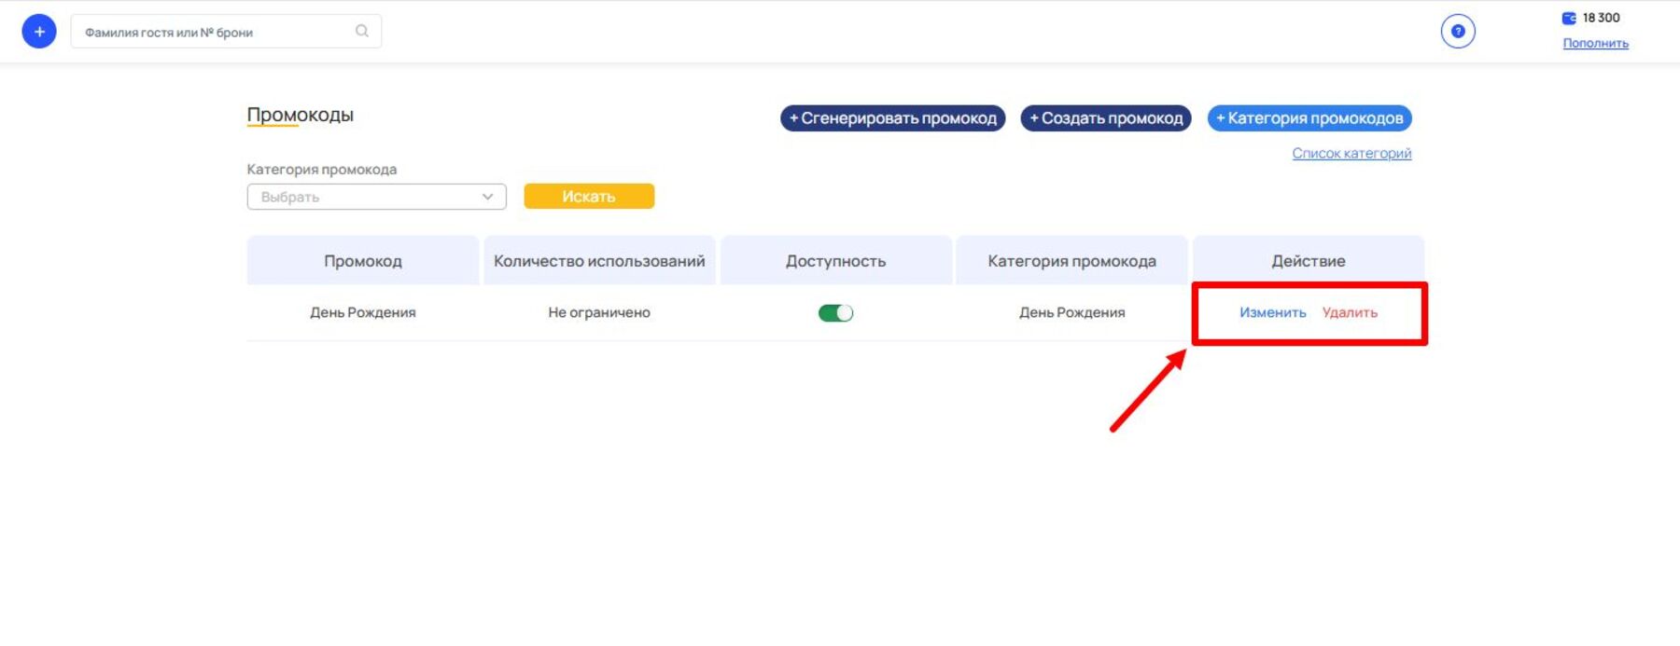This screenshot has height=646, width=1680.
Task: Toggle availability of День Рождения promo code
Action: [835, 313]
